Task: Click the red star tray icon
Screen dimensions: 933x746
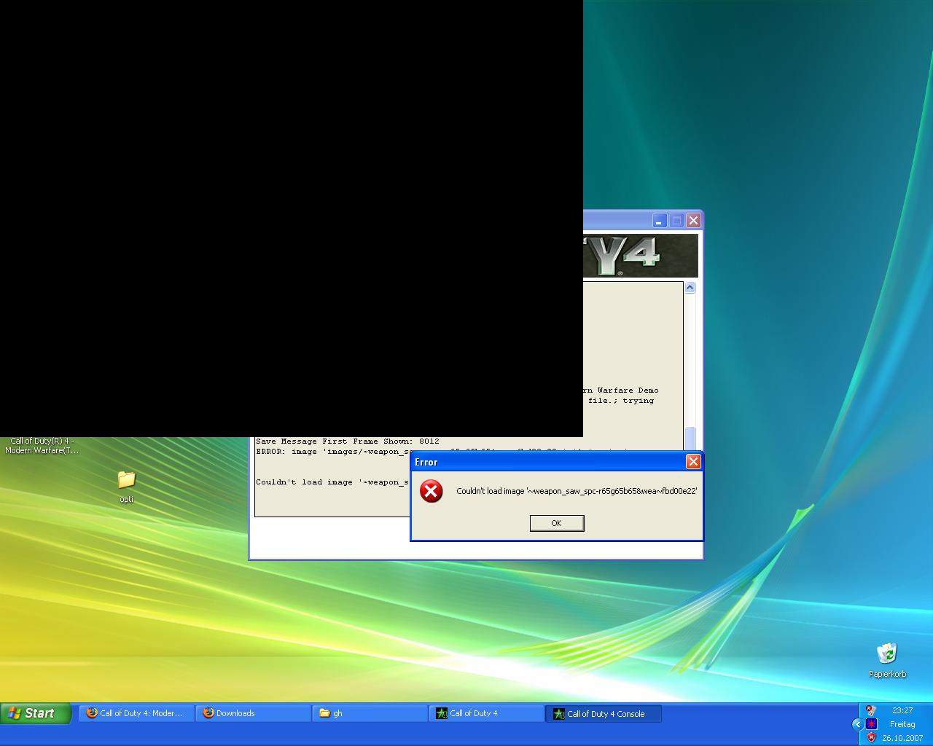Action: pyautogui.click(x=871, y=723)
